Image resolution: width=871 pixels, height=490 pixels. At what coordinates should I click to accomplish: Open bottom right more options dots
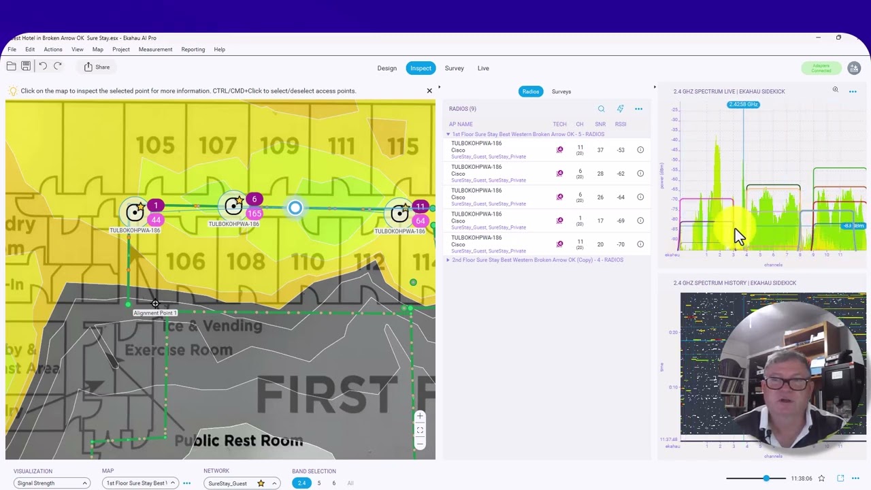[855, 478]
